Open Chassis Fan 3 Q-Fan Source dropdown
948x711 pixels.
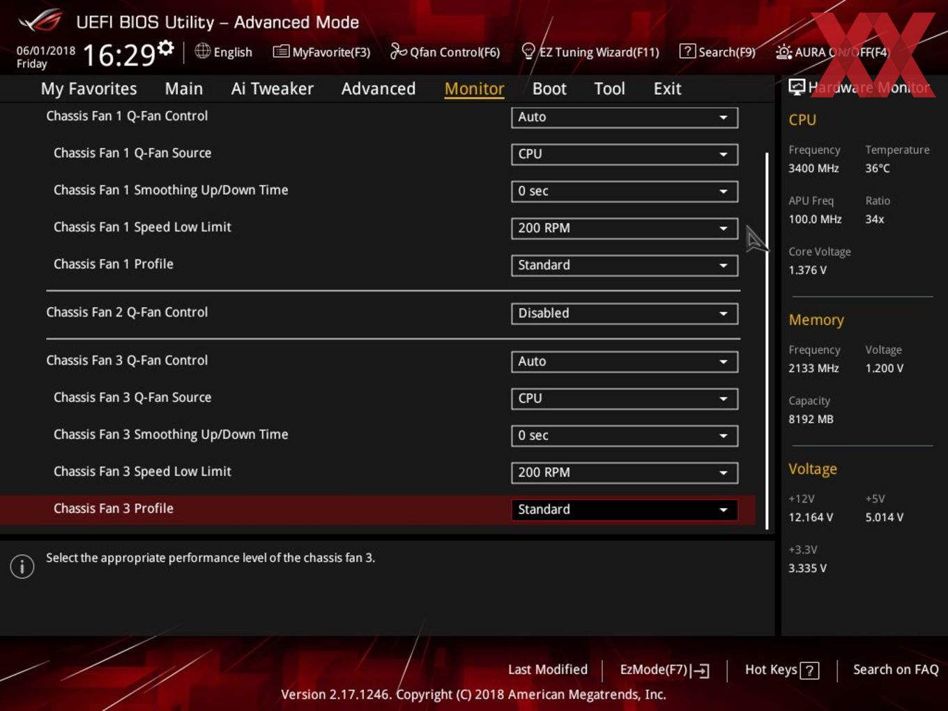point(625,398)
